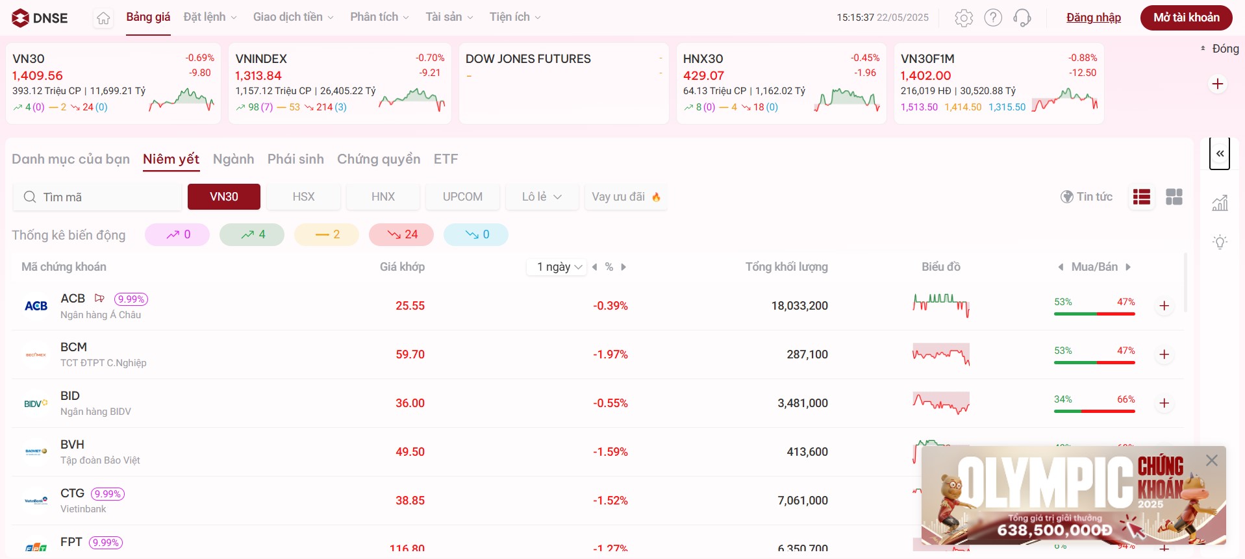Click Đăng nhập link
Image resolution: width=1245 pixels, height=559 pixels.
pos(1094,18)
